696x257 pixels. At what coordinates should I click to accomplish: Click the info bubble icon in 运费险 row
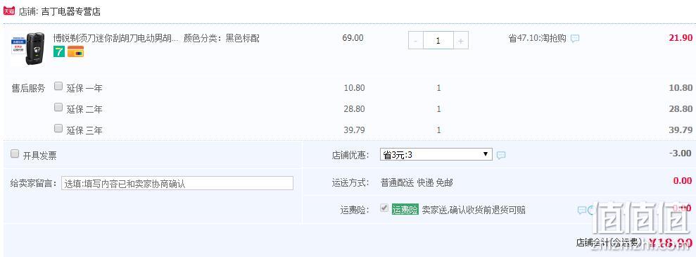point(582,210)
